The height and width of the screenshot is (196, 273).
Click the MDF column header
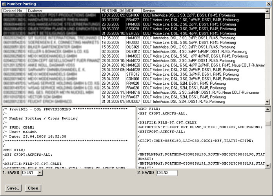click(x=133, y=10)
